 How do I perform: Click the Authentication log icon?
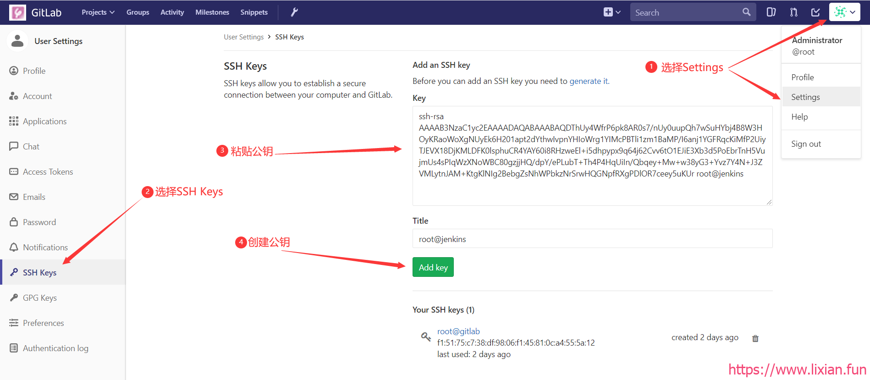[x=14, y=348]
